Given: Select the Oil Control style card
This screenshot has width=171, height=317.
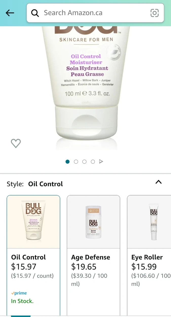Looking at the screenshot, I should click(x=33, y=255).
